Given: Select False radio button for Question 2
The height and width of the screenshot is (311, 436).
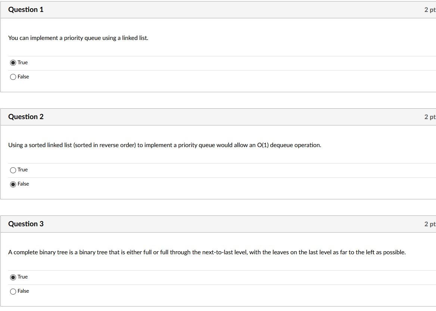Looking at the screenshot, I should coord(13,184).
